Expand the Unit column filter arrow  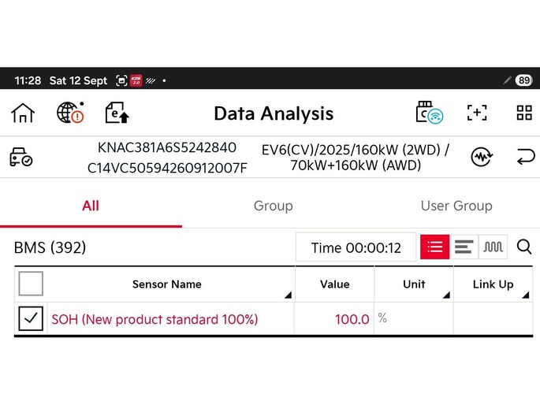(446, 295)
